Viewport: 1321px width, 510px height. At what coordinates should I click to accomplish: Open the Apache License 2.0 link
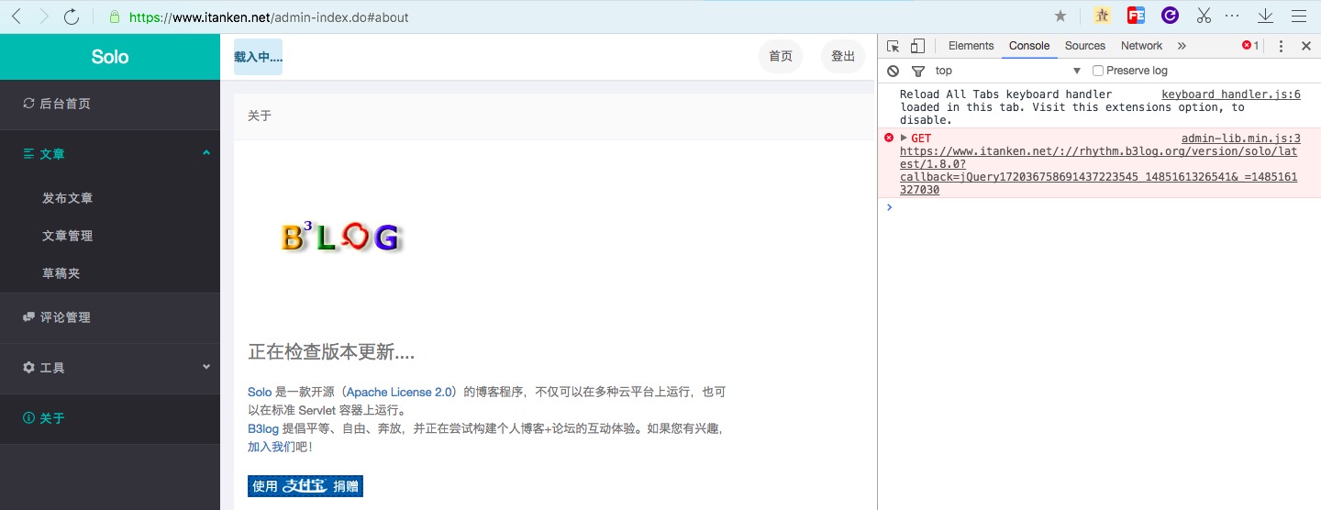399,392
